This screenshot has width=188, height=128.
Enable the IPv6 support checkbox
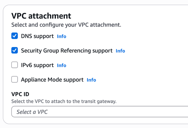[15, 65]
